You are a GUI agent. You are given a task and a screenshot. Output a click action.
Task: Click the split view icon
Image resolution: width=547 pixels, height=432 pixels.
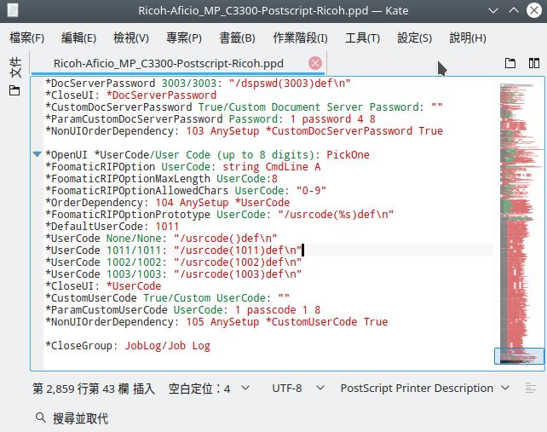coord(534,63)
